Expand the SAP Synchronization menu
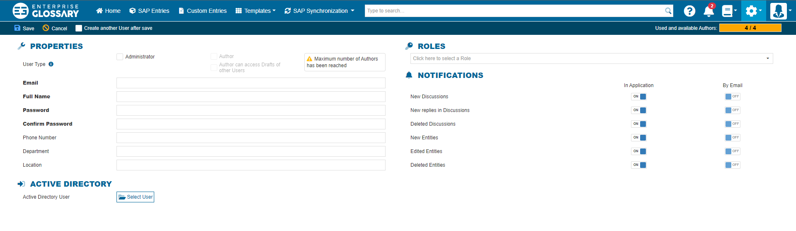796x231 pixels. 319,11
